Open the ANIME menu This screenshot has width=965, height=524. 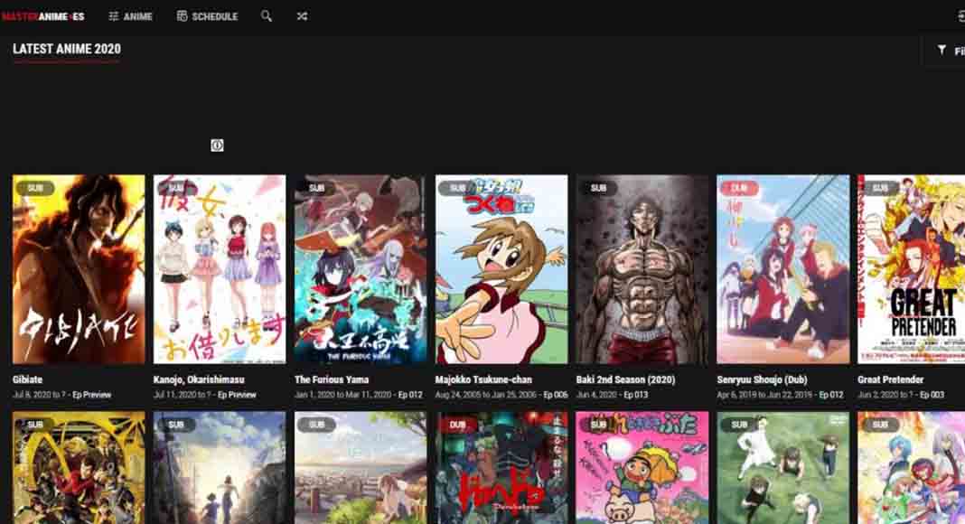click(x=130, y=16)
